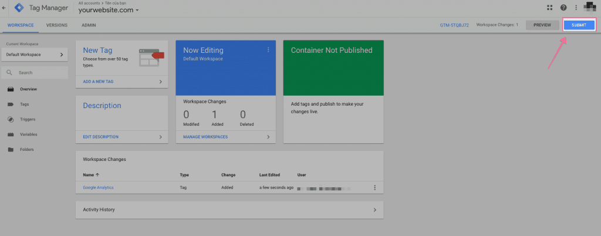
Task: Click the Modified count number
Action: pyautogui.click(x=186, y=114)
